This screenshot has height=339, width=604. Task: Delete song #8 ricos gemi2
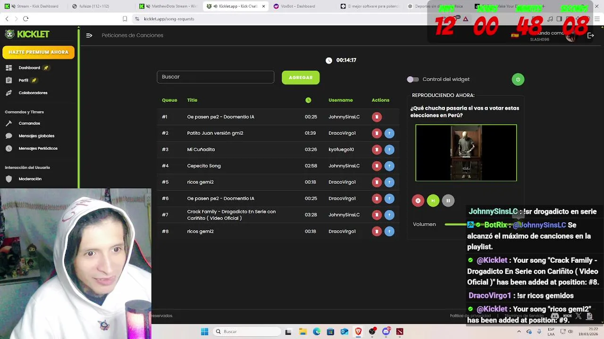377,231
